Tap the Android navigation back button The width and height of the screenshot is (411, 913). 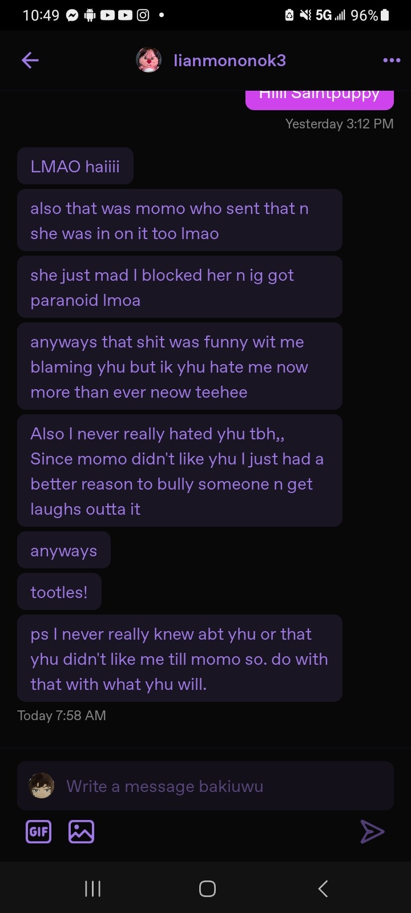[323, 888]
